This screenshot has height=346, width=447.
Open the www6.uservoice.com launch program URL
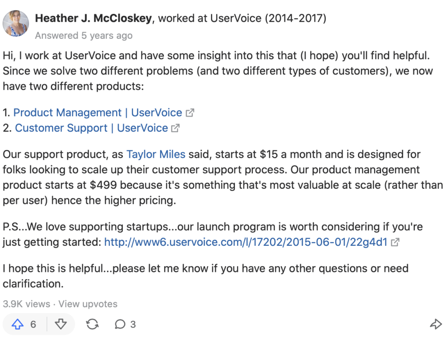246,242
